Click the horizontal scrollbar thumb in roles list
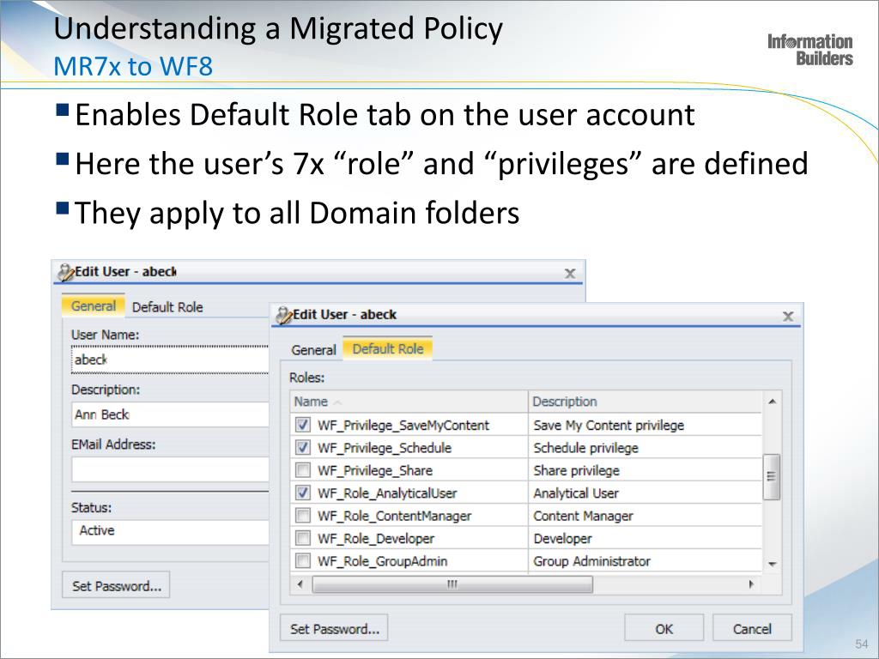This screenshot has width=879, height=659. [x=452, y=583]
